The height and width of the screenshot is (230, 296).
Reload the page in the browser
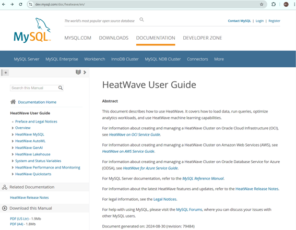20,4
